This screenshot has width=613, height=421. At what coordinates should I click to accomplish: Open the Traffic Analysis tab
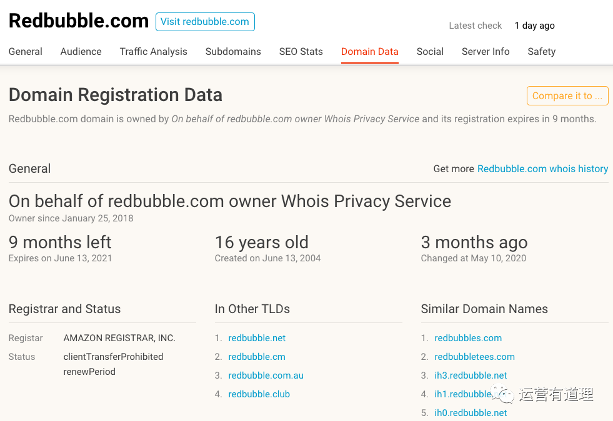153,52
